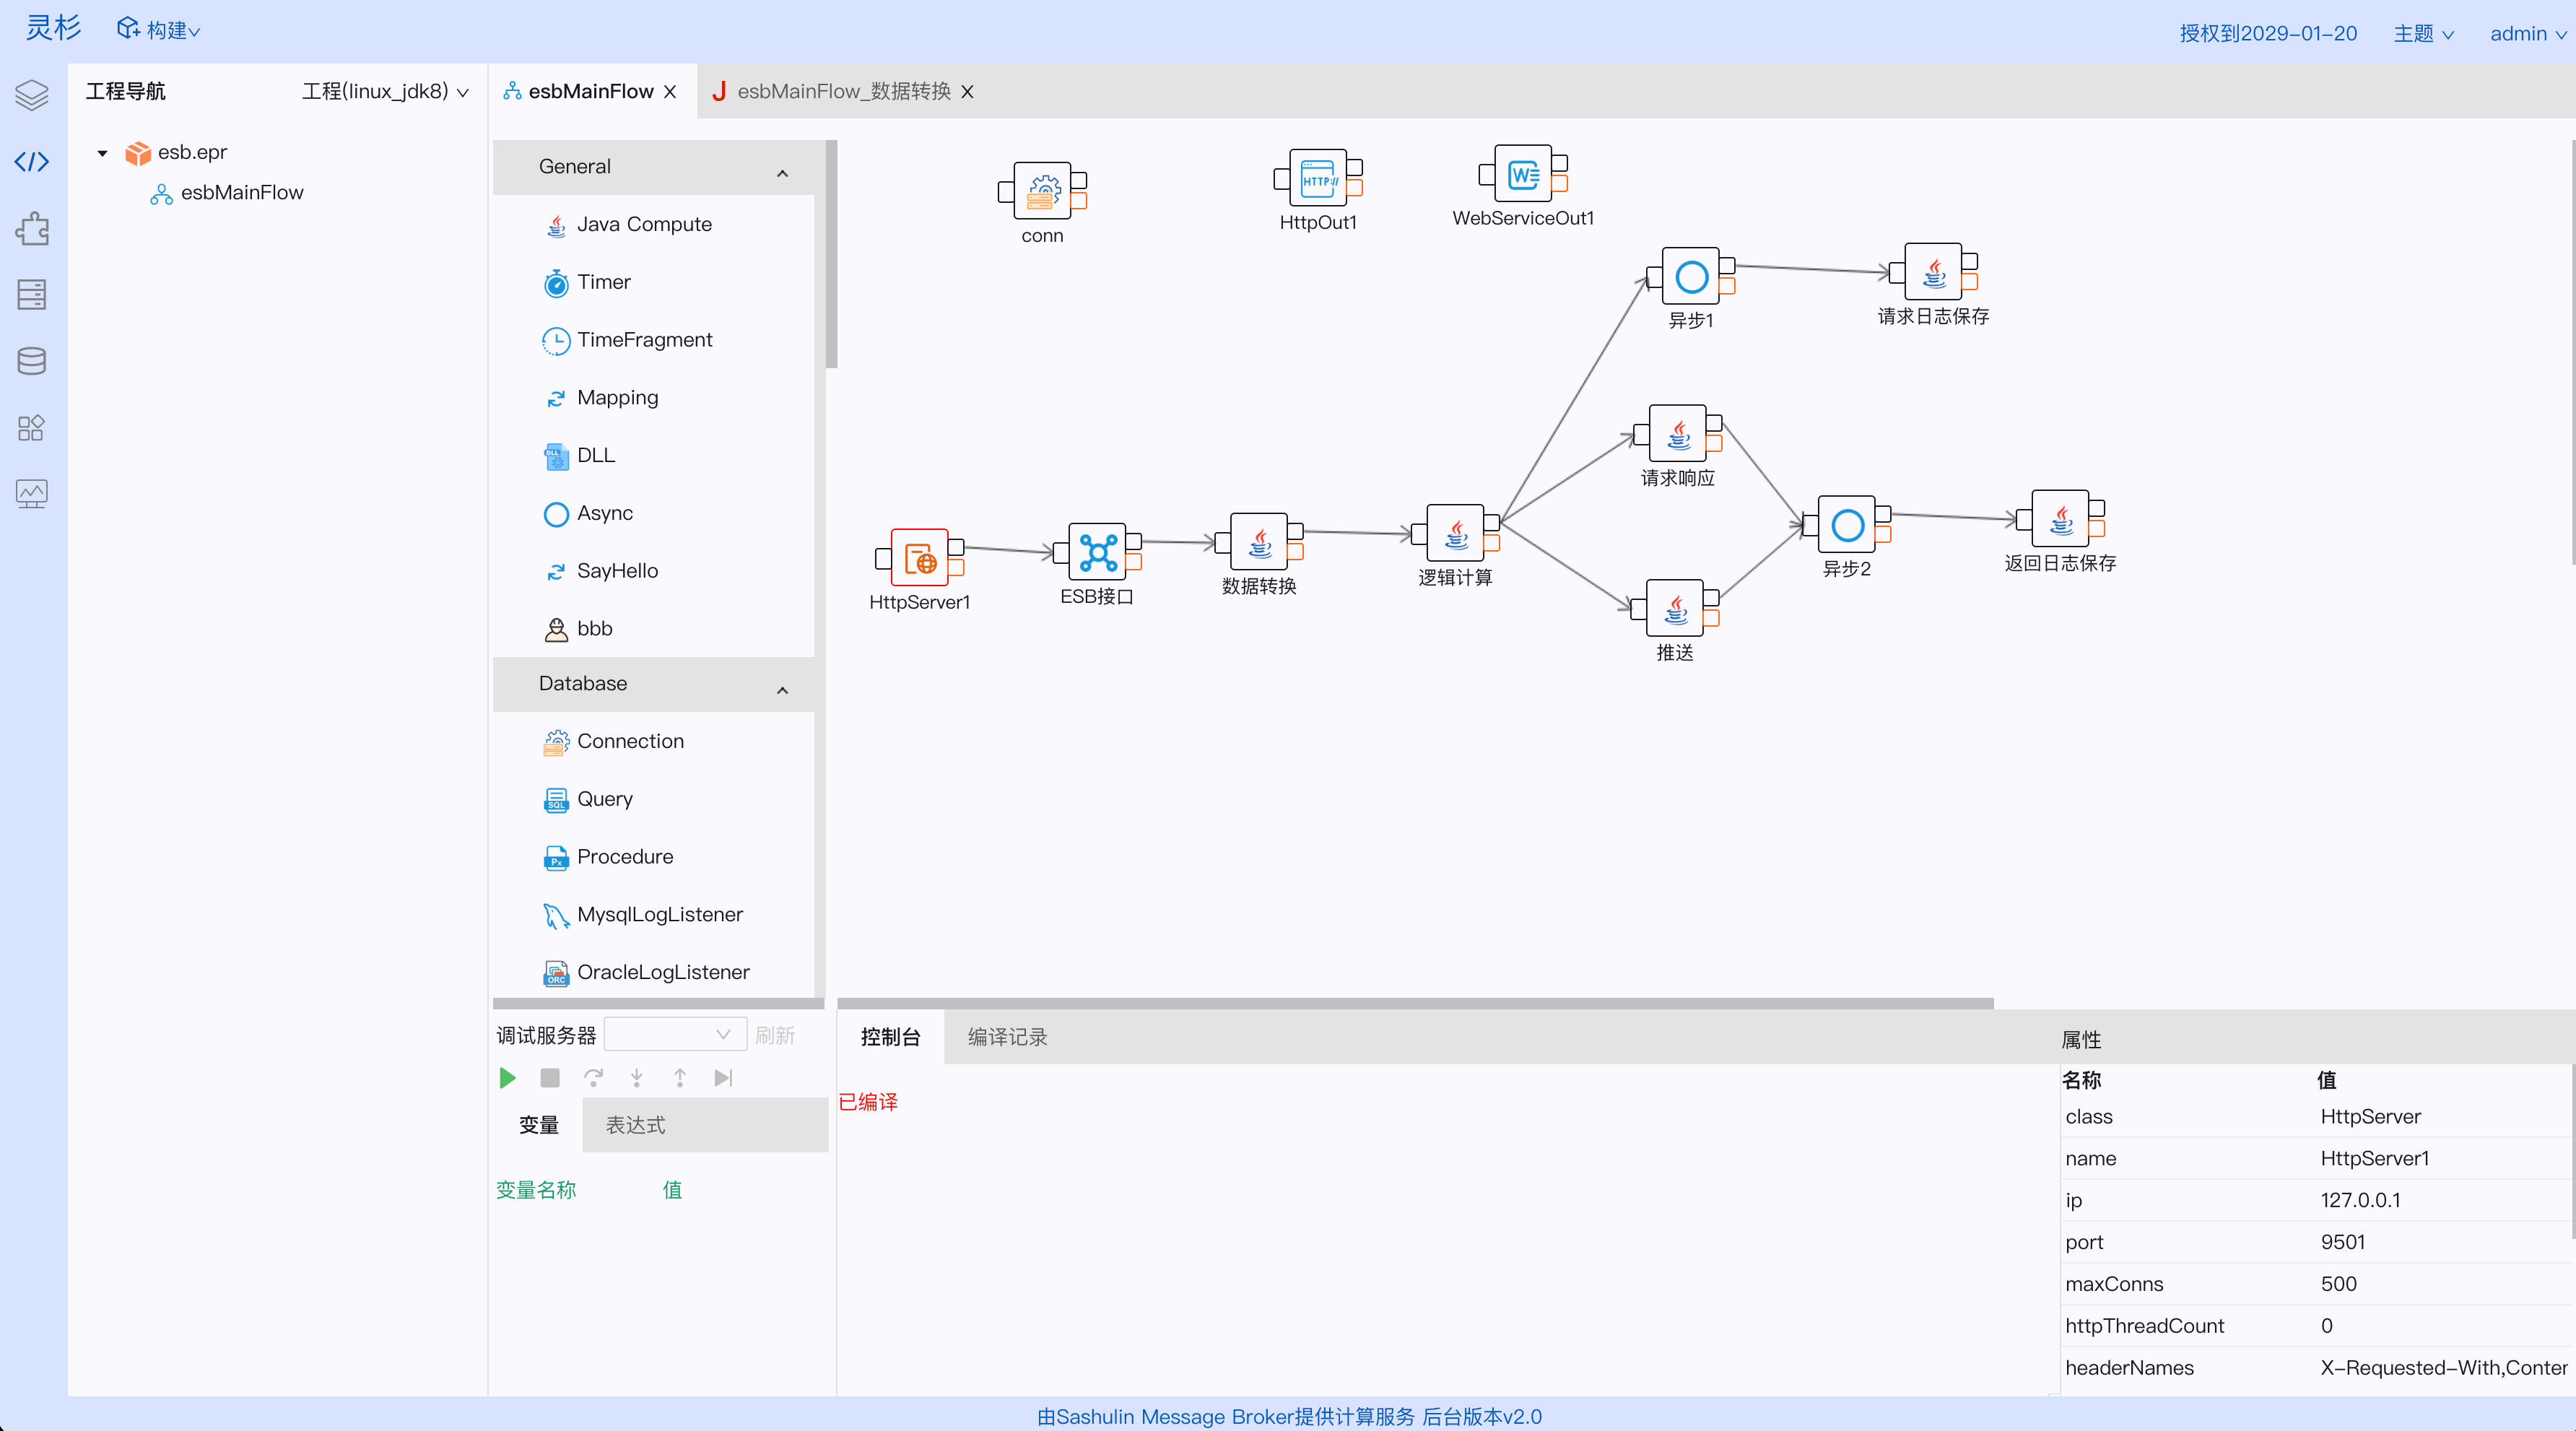
Task: Select the HttpServer1 node on canvas
Action: coord(919,557)
